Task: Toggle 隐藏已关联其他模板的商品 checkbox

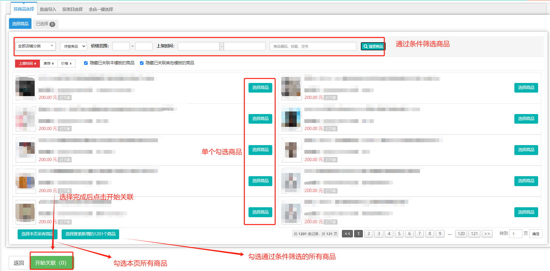Action: click(142, 63)
